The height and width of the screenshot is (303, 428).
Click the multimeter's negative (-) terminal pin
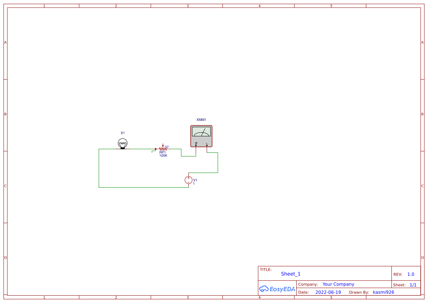point(207,146)
